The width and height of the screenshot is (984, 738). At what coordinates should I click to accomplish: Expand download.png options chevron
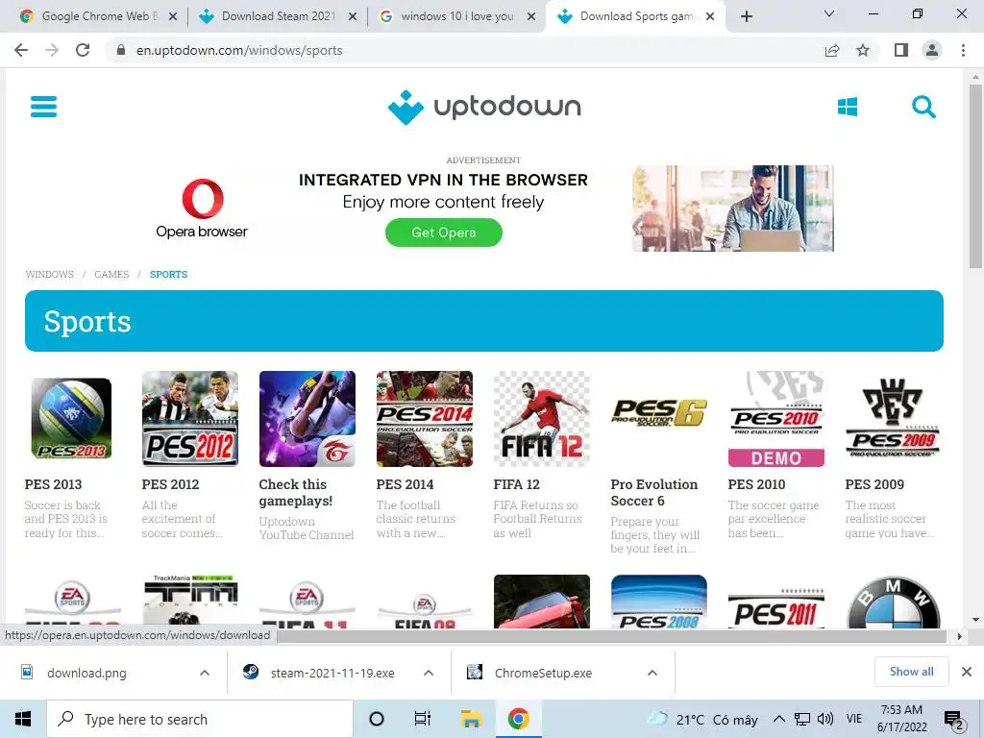pos(205,673)
